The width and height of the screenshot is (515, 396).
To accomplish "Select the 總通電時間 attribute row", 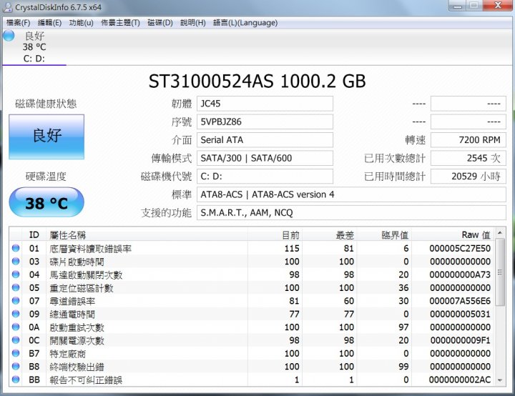I will coord(252,314).
